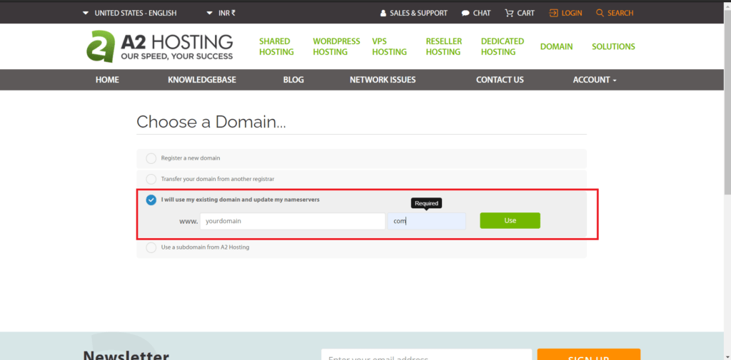The width and height of the screenshot is (731, 360).
Task: Expand the Account menu dropdown
Action: pos(595,80)
